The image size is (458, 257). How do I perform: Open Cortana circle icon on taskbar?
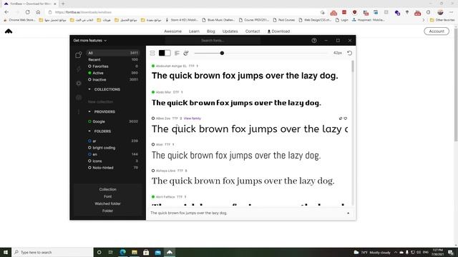click(99, 252)
